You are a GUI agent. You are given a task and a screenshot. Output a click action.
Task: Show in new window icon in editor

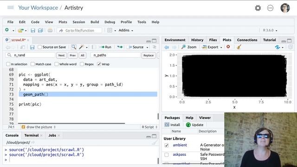pyautogui.click(x=23, y=47)
